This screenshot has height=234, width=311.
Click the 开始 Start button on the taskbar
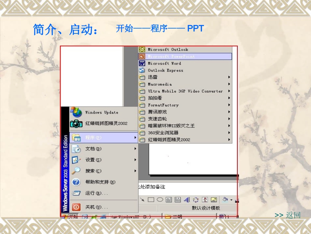click(70, 216)
